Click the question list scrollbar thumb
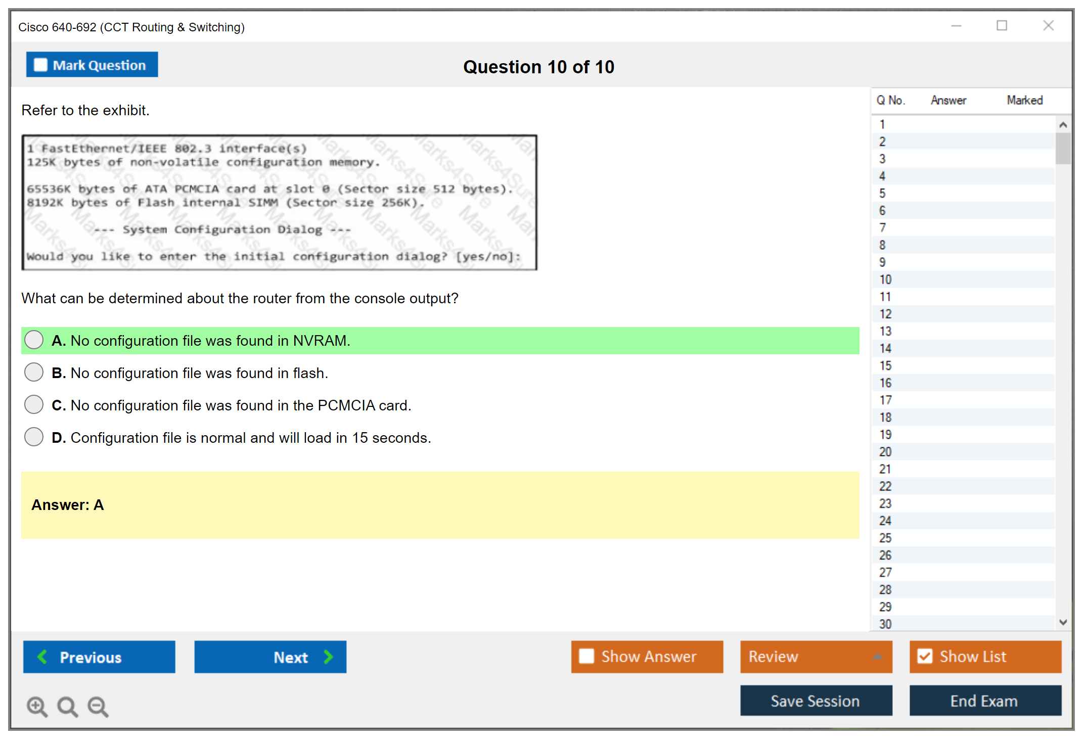This screenshot has width=1087, height=743. [1063, 149]
